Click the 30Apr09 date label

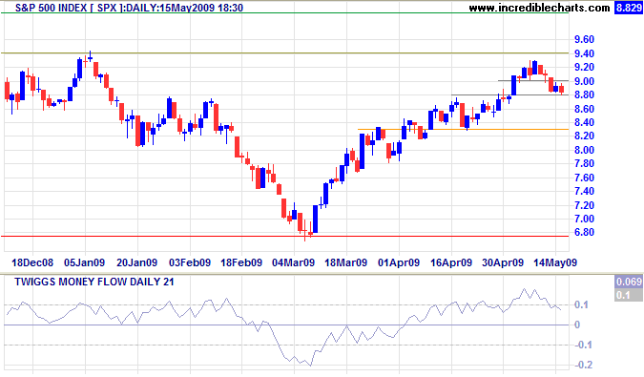click(x=503, y=262)
